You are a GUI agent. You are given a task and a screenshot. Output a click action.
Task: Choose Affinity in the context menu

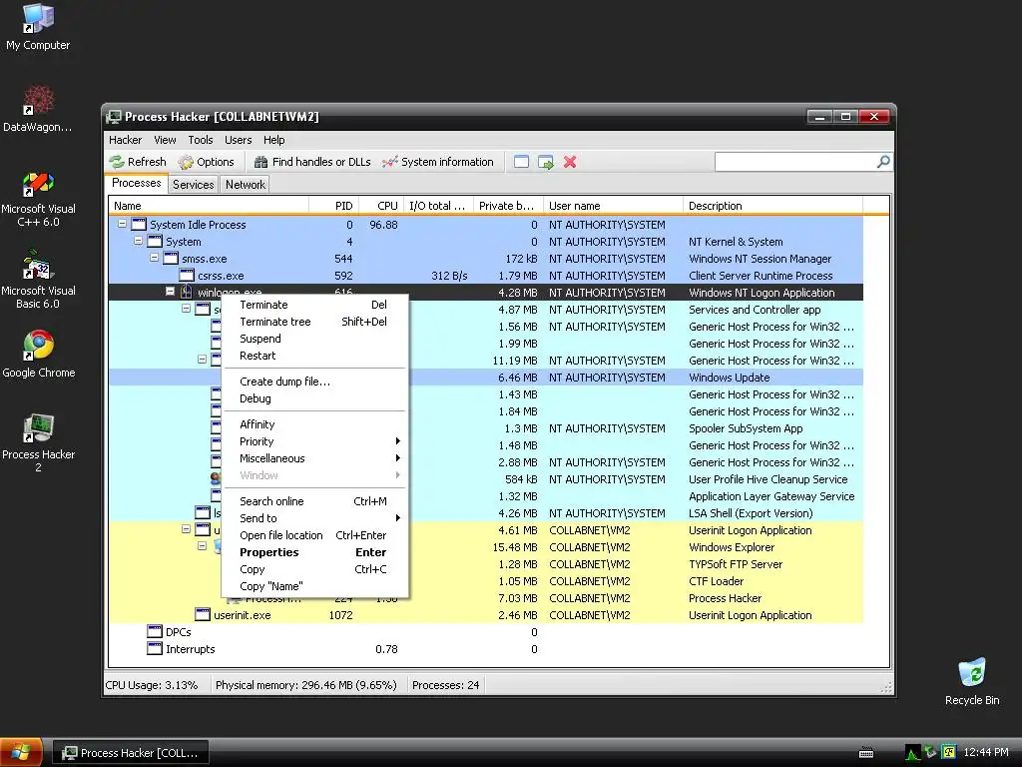click(x=314, y=424)
